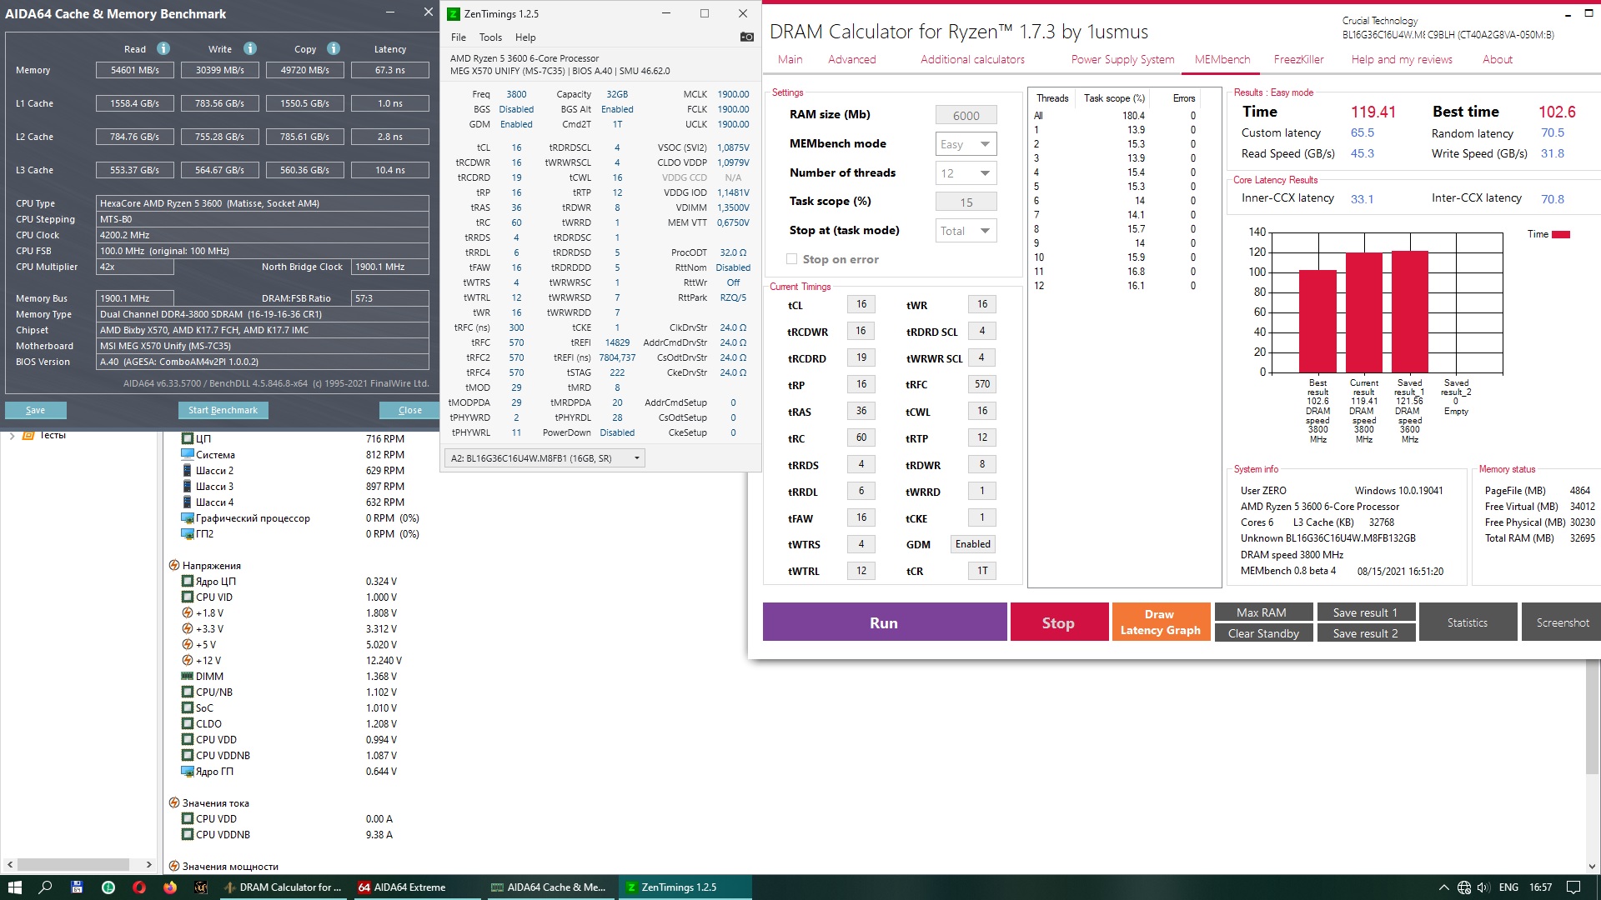Click the Opera browser icon in taskbar
Image resolution: width=1601 pixels, height=900 pixels.
pos(139,887)
